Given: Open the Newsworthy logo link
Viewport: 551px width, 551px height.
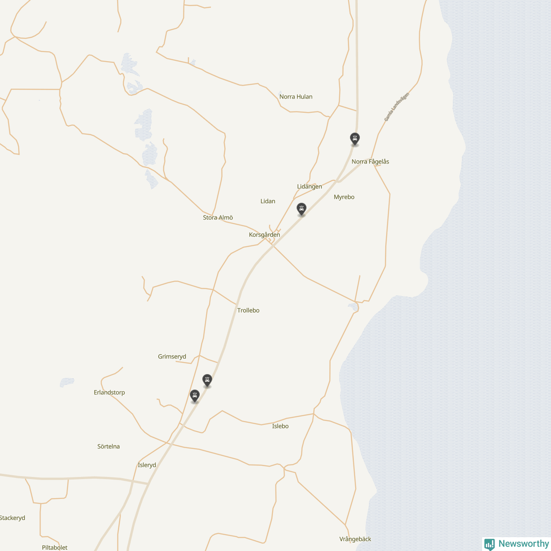Looking at the screenshot, I should 517,544.
